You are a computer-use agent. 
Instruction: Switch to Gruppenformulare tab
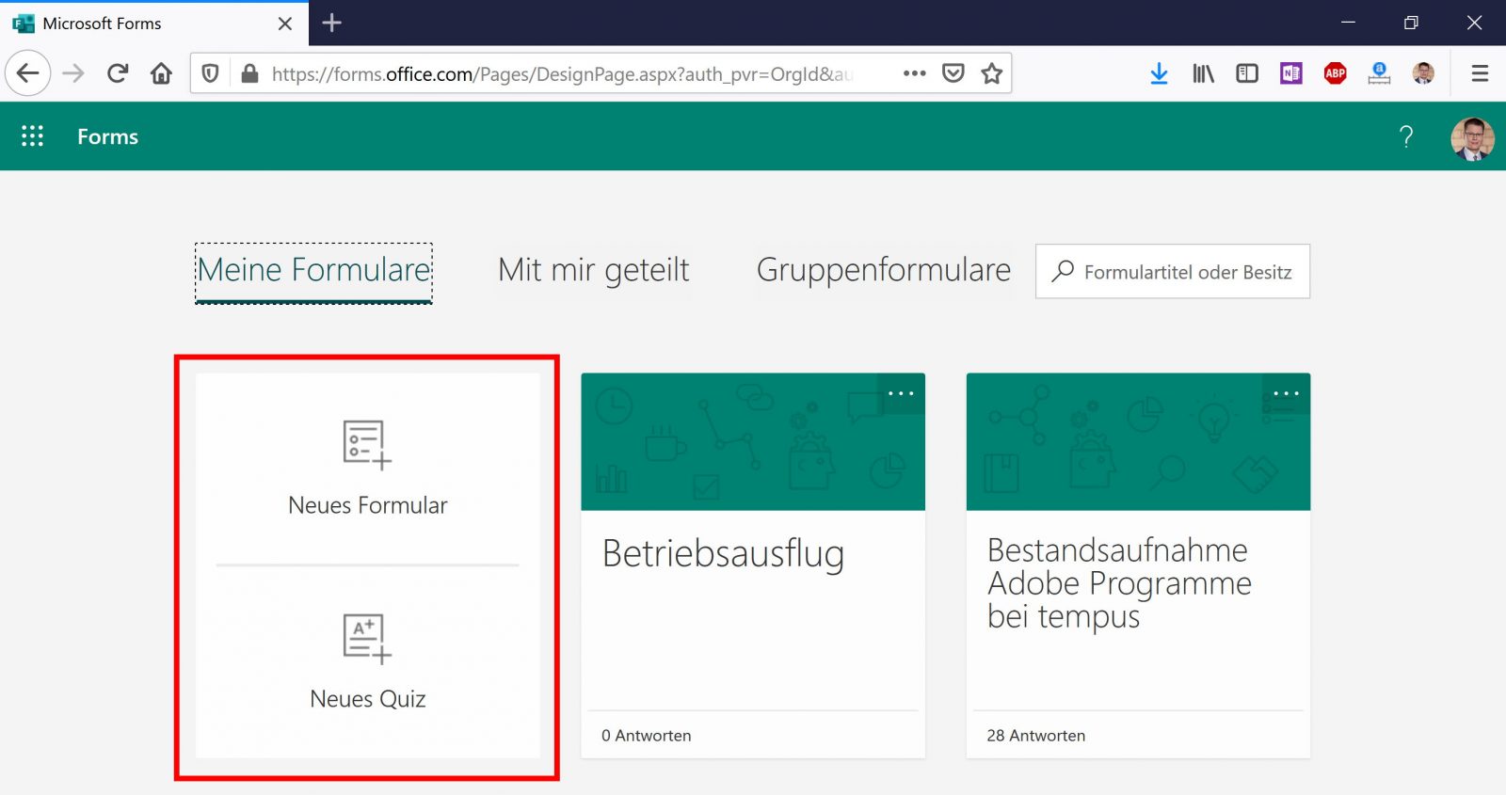884,271
